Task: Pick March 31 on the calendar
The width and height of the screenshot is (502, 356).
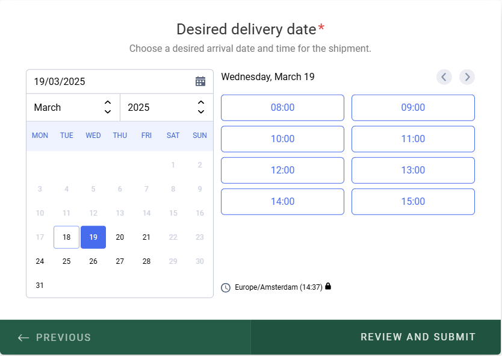Action: 40,285
